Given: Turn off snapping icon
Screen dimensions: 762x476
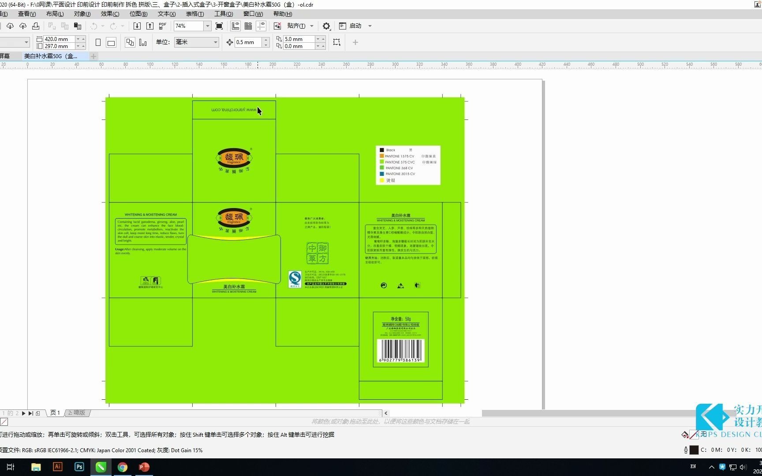Looking at the screenshot, I should 277,26.
